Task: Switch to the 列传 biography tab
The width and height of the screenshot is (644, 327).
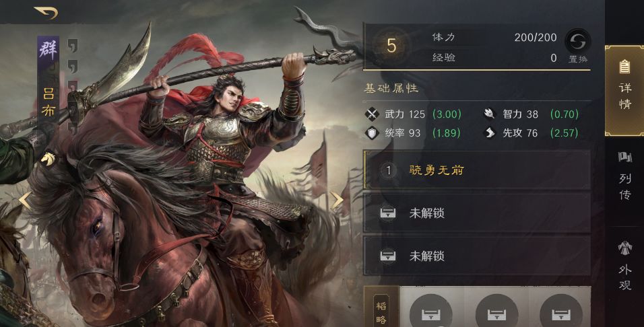Action: click(x=624, y=176)
